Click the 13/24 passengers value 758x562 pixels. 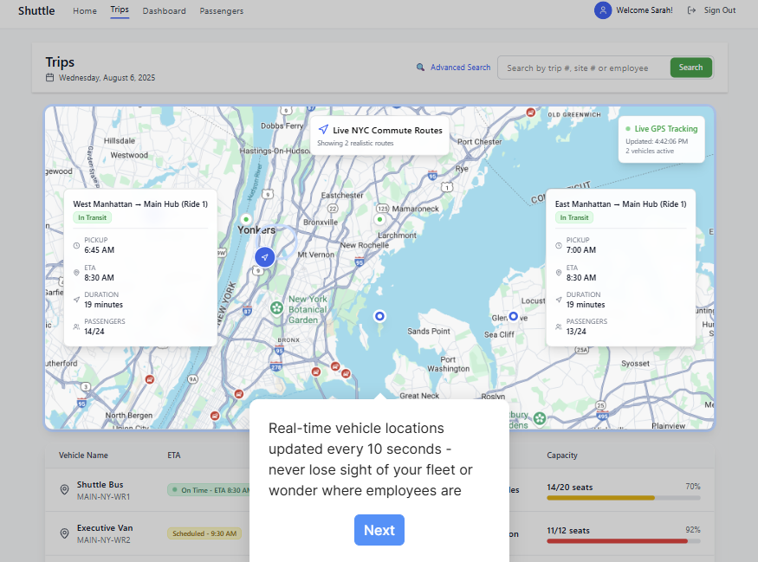(x=576, y=332)
